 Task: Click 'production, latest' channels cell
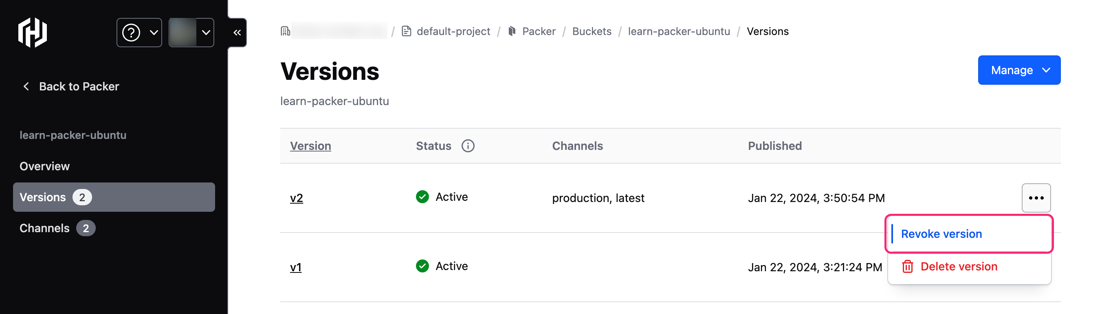[598, 198]
